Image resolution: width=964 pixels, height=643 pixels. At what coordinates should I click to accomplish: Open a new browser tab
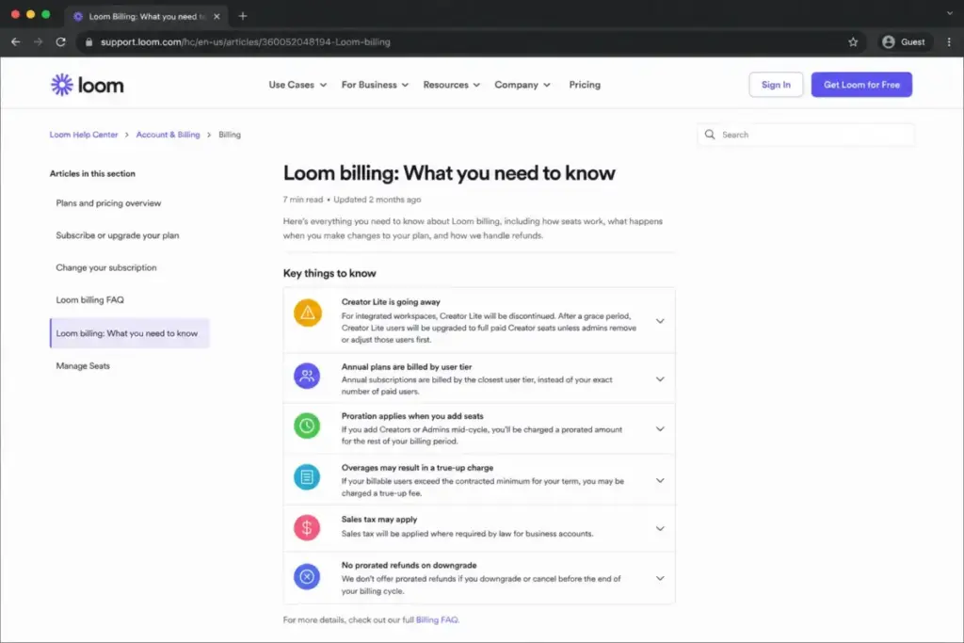point(243,16)
